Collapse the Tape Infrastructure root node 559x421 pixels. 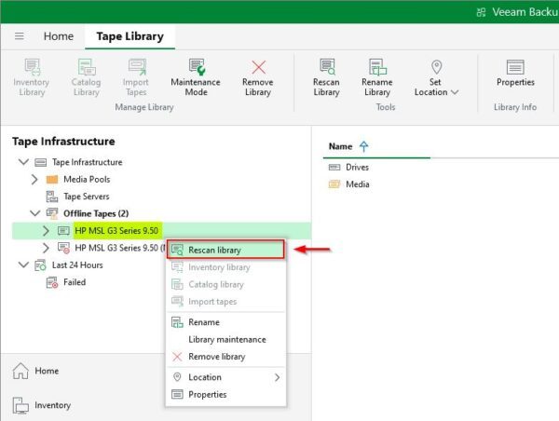click(x=23, y=162)
